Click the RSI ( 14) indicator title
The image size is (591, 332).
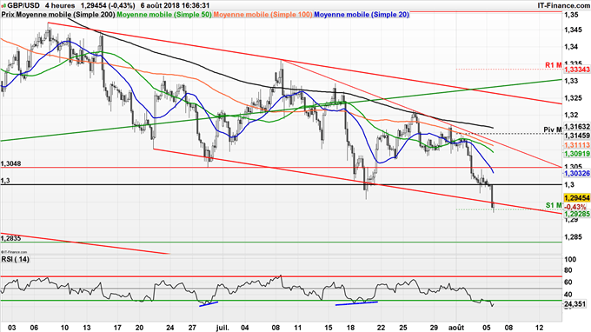click(16, 259)
